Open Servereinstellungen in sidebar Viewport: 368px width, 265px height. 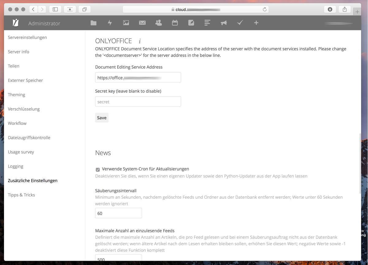coord(27,37)
